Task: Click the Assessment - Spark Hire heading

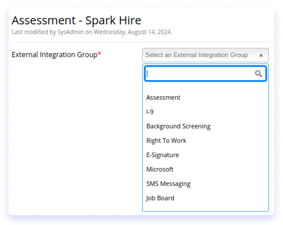Action: (76, 20)
